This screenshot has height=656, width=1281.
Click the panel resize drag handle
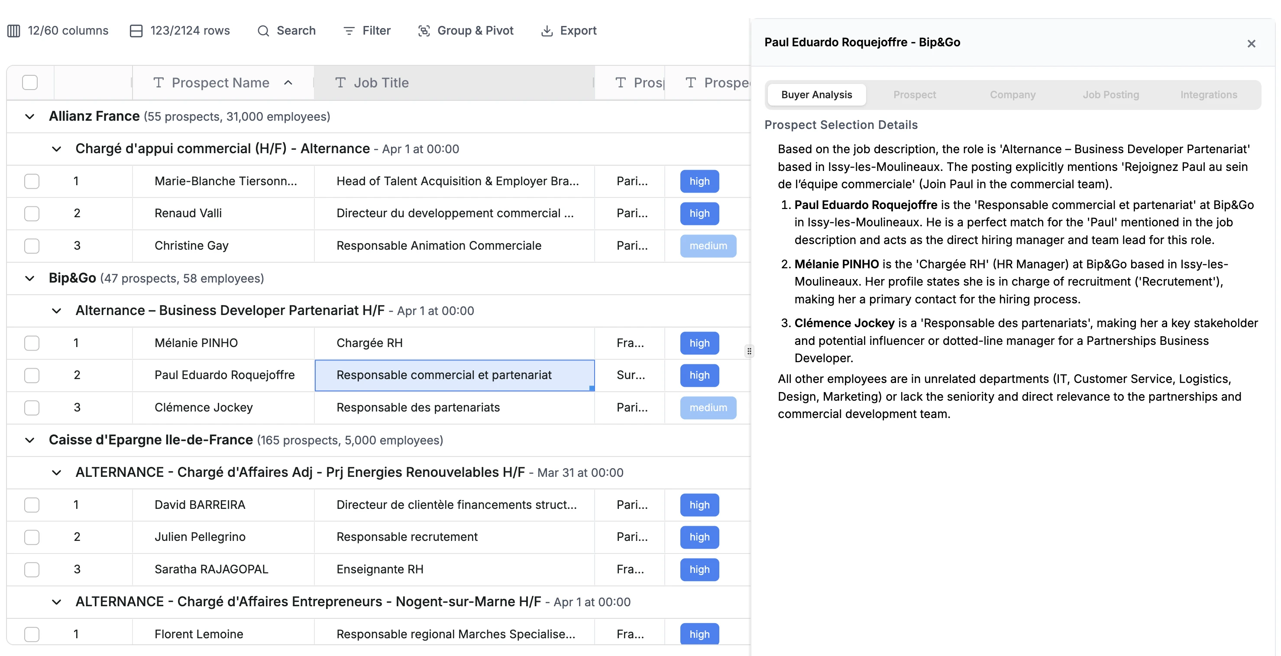click(749, 351)
